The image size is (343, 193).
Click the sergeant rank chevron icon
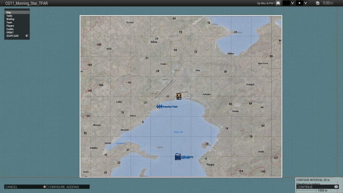[278, 3]
